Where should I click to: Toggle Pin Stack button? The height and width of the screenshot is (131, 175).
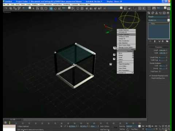(x=150, y=41)
